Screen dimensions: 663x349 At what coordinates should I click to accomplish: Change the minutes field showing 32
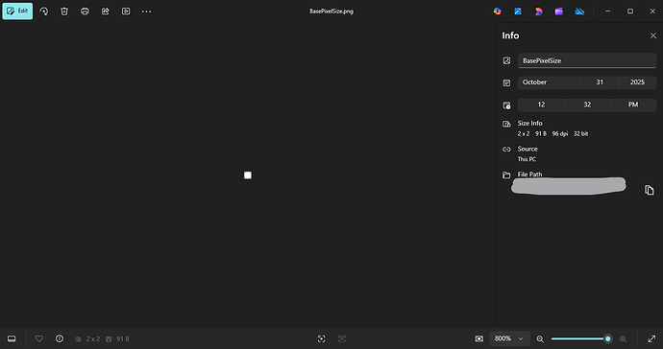587,105
